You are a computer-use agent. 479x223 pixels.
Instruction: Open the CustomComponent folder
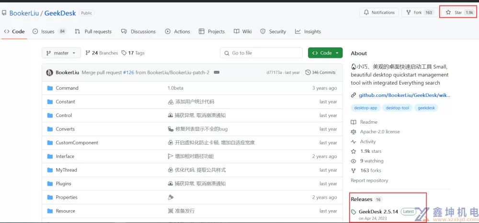coord(77,143)
